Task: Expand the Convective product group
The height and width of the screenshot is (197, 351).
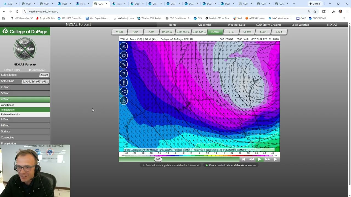Action: pos(25,138)
